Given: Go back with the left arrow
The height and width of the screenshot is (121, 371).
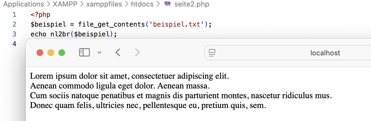Looking at the screenshot, I should click(118, 52).
